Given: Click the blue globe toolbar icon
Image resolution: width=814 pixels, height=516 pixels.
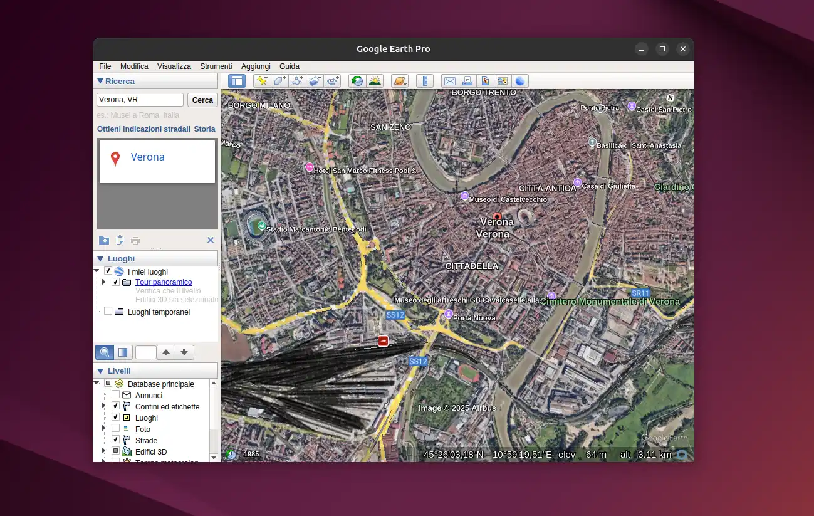Looking at the screenshot, I should point(519,81).
